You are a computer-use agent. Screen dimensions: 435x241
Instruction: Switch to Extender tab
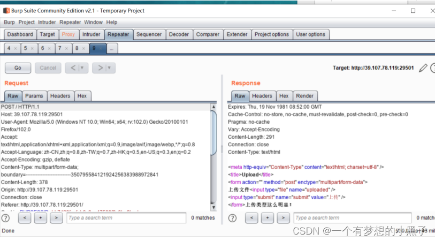tap(237, 34)
